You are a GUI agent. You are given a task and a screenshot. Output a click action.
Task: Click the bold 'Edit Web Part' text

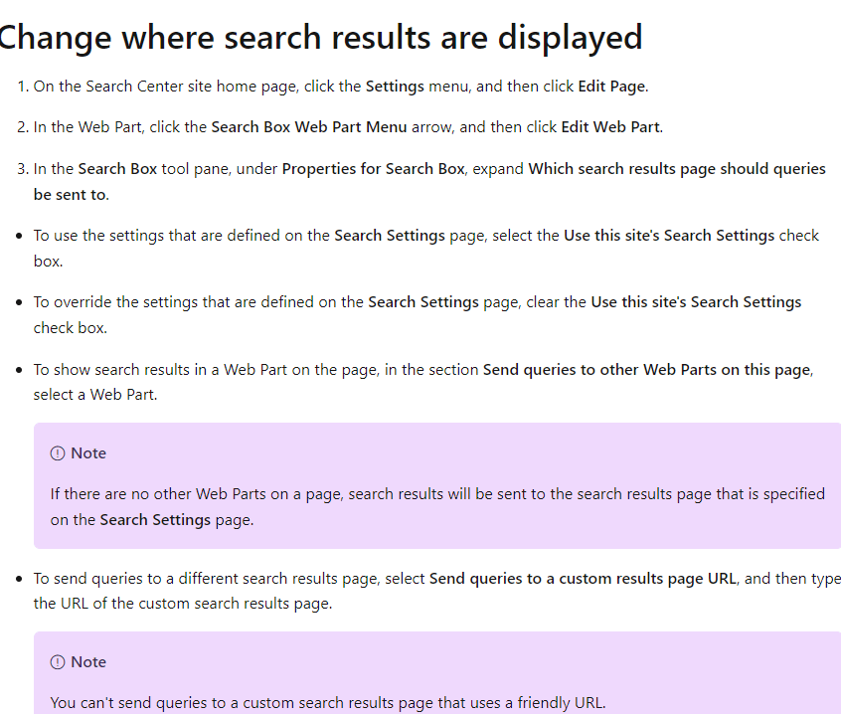pyautogui.click(x=611, y=127)
